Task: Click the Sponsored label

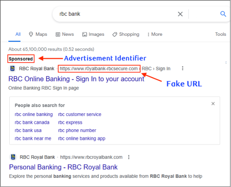Action: [20, 59]
